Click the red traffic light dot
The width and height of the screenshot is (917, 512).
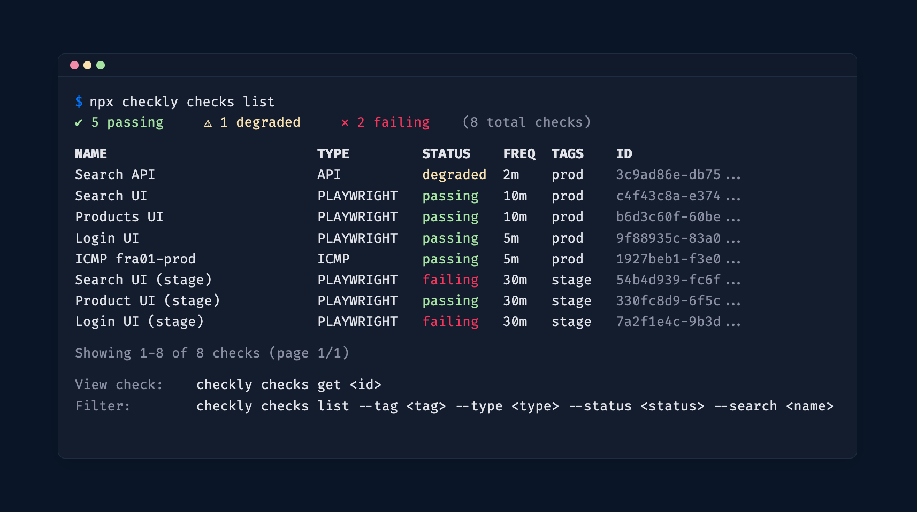tap(74, 65)
